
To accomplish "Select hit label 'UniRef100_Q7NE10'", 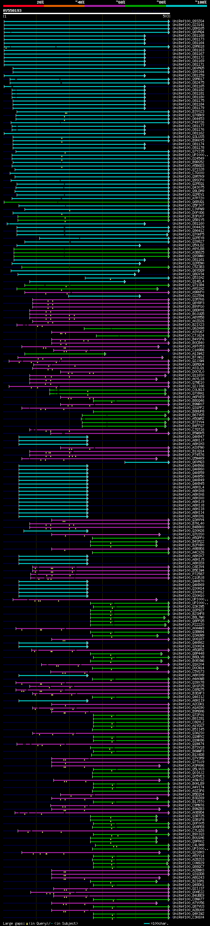I will point(188,382).
